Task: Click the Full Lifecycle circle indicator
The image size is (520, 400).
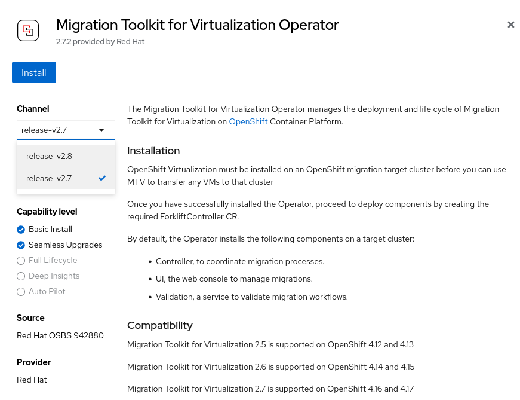Action: 21,261
